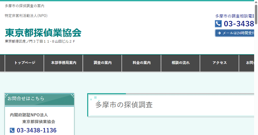Click the phone icon in the sidebar
The height and width of the screenshot is (135, 258).
(12, 130)
